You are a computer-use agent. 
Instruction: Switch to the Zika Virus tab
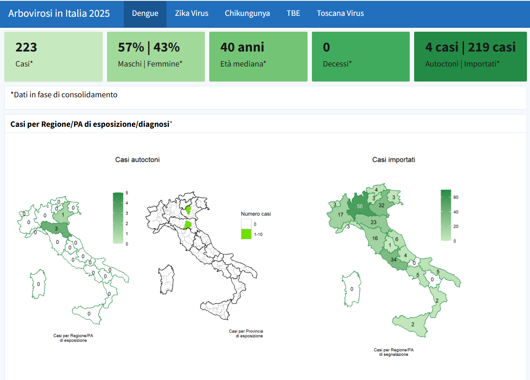point(191,13)
